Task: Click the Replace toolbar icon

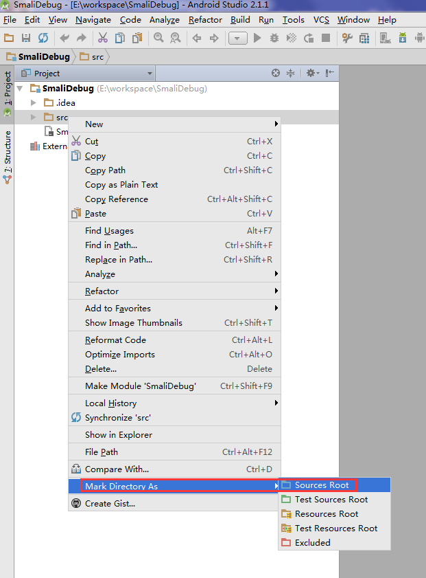Action: 176,38
